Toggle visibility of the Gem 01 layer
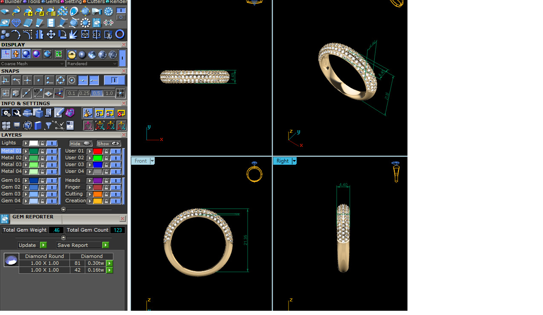Viewport: 543px width, 315px height. coord(52,180)
